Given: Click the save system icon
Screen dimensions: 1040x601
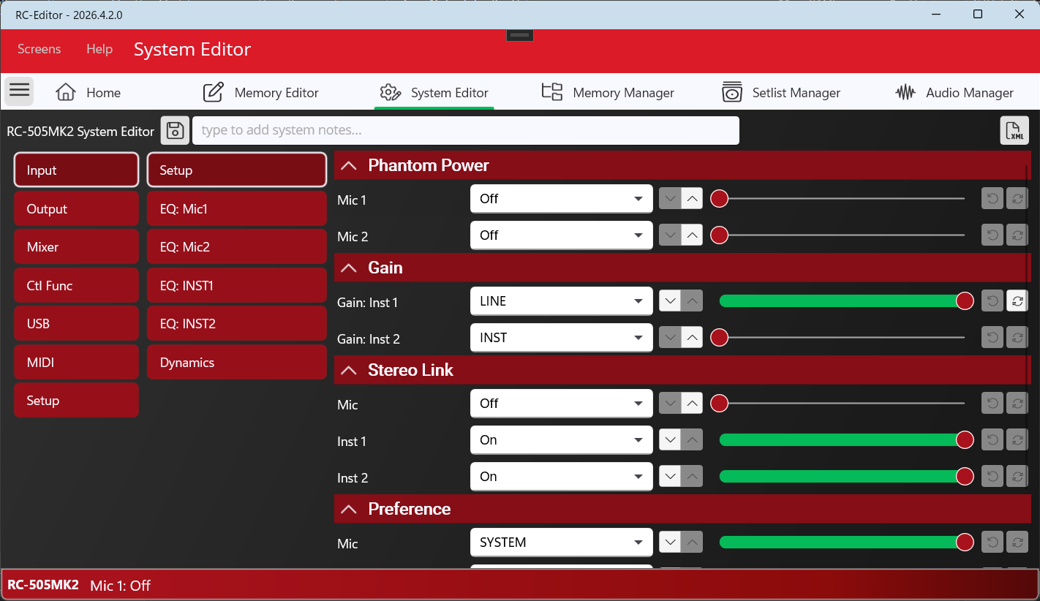Looking at the screenshot, I should coord(175,131).
